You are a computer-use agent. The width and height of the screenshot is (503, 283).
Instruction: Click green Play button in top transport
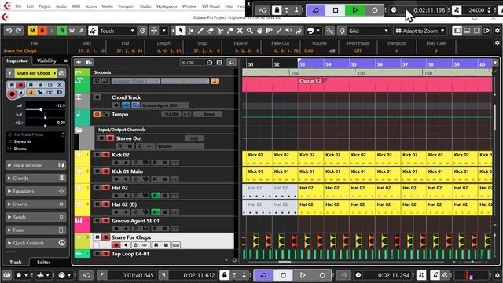pos(354,10)
